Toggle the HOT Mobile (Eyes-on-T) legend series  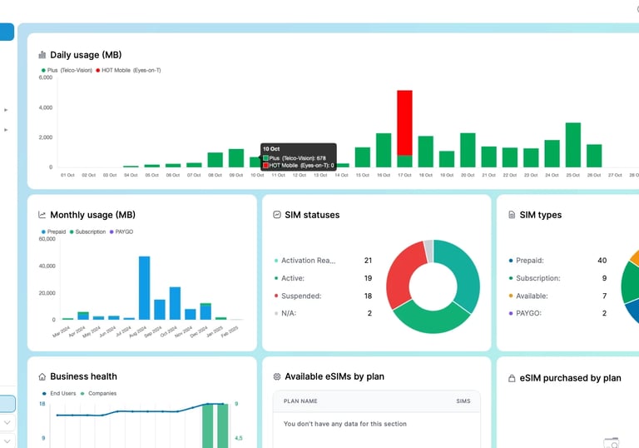128,70
